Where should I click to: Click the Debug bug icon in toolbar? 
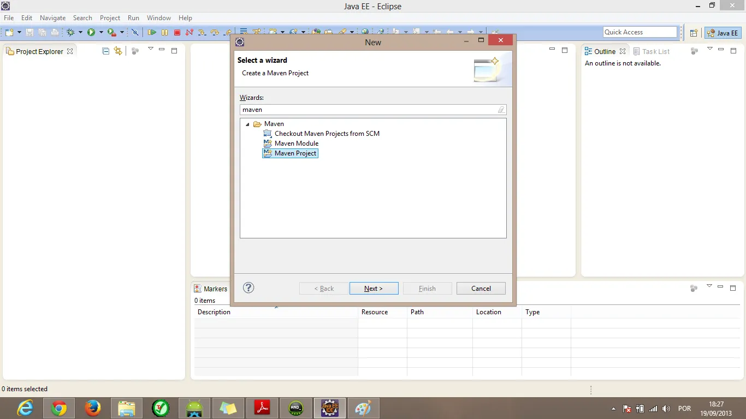pos(70,33)
